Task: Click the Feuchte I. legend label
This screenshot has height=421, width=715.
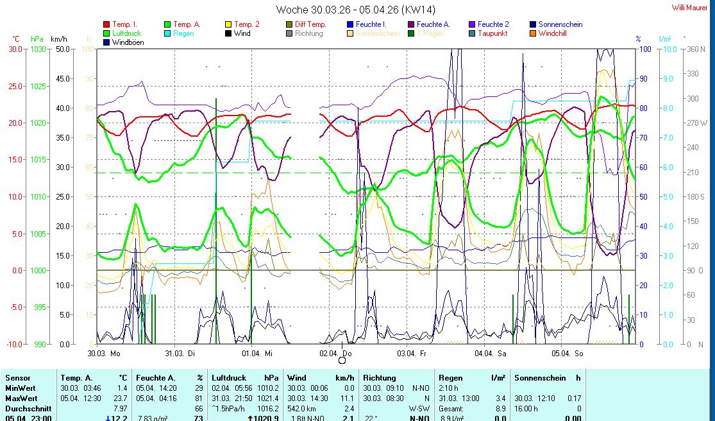Action: (371, 24)
